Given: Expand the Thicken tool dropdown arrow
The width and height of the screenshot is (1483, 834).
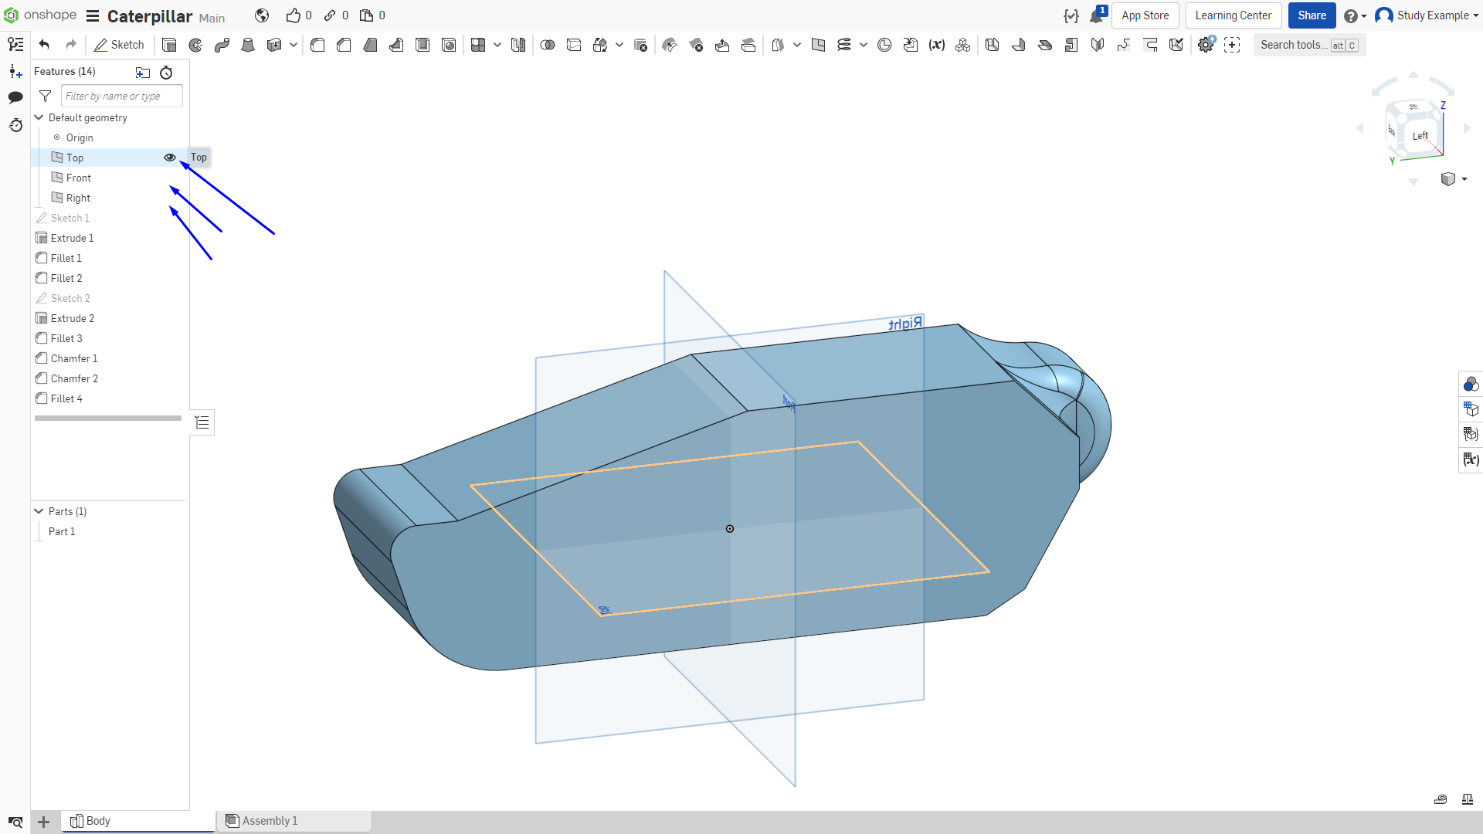Looking at the screenshot, I should click(294, 45).
